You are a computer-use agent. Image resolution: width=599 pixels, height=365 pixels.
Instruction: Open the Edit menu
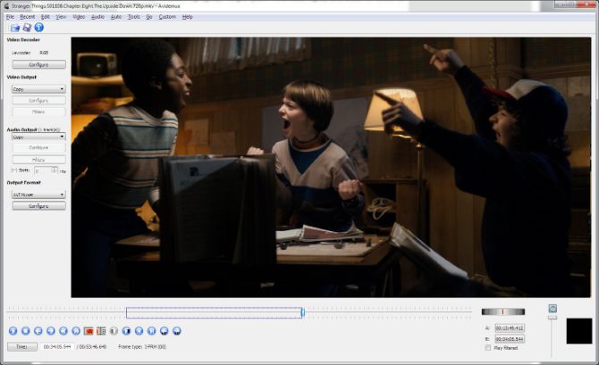45,17
